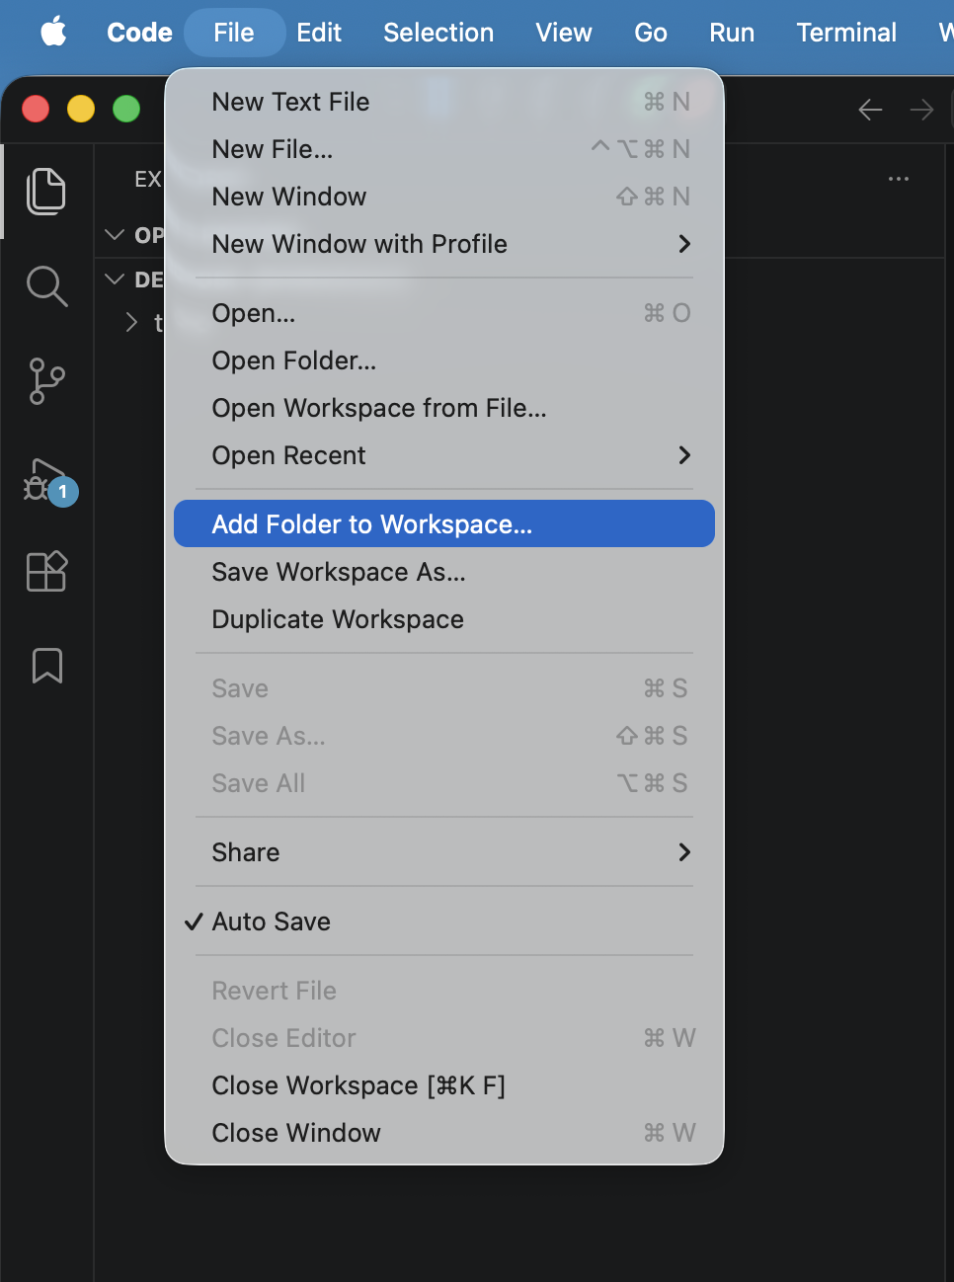This screenshot has width=954, height=1282.
Task: Open the Run menu
Action: [732, 33]
